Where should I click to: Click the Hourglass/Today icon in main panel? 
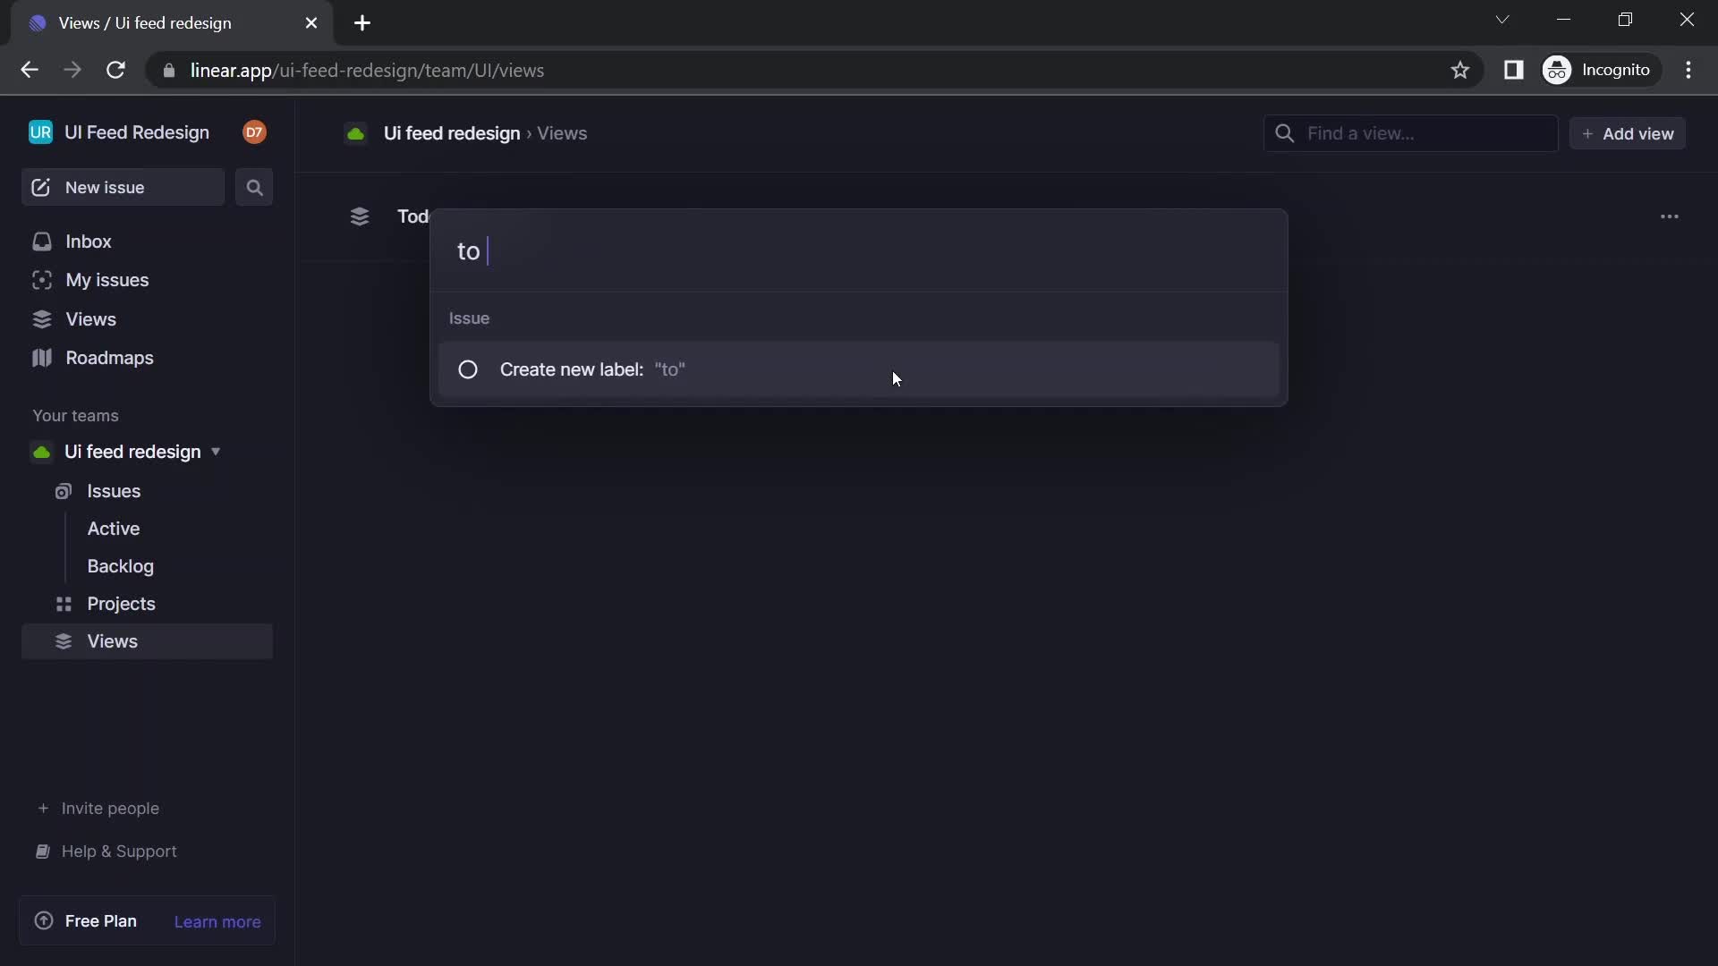click(360, 216)
